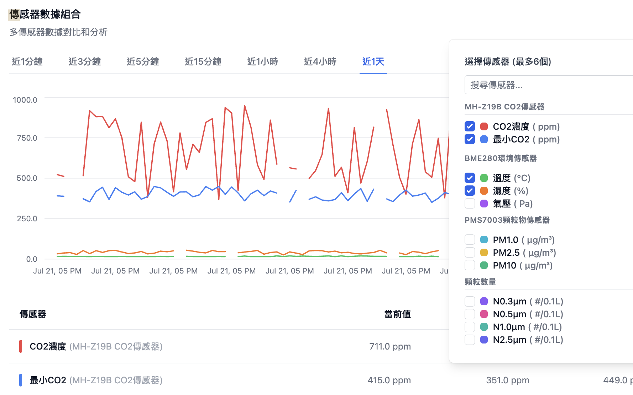The height and width of the screenshot is (395, 633).
Task: Enable the N2.5μm particle count checkbox
Action: [470, 340]
